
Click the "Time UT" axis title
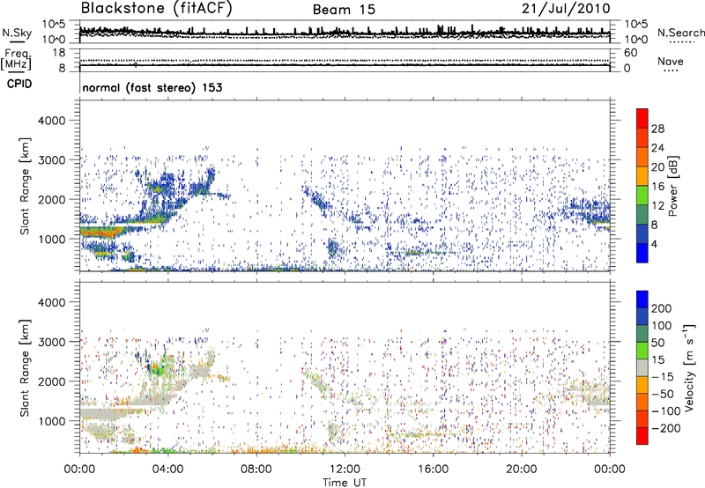345,483
